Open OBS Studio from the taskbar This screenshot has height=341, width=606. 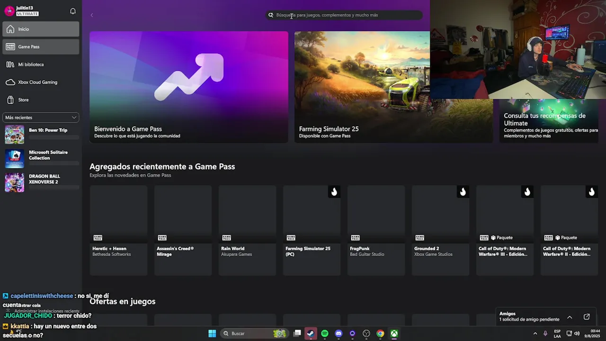click(x=366, y=333)
